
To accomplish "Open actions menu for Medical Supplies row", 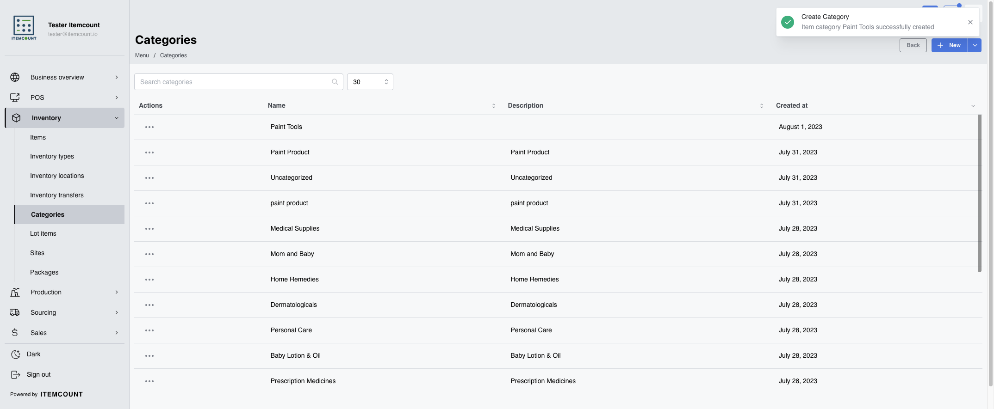I will tap(149, 229).
